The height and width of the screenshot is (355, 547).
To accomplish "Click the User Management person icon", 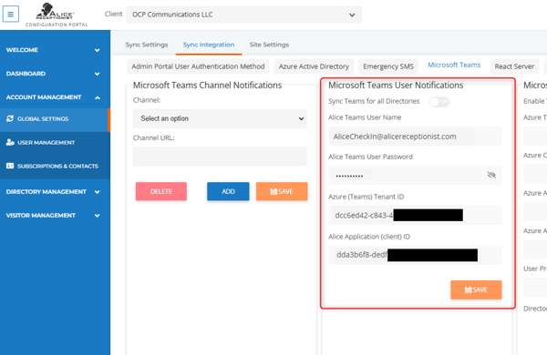I will pyautogui.click(x=10, y=142).
